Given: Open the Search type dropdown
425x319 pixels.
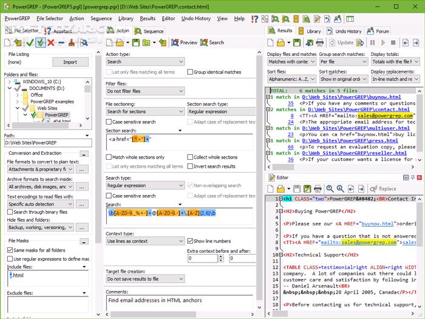Looking at the screenshot, I should (x=145, y=185).
